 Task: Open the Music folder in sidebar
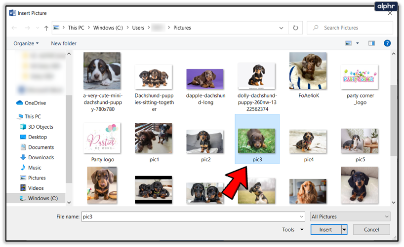click(31, 168)
